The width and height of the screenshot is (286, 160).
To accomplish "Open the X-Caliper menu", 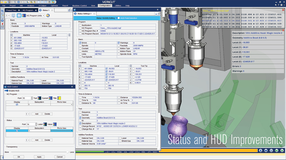I will (42, 6).
